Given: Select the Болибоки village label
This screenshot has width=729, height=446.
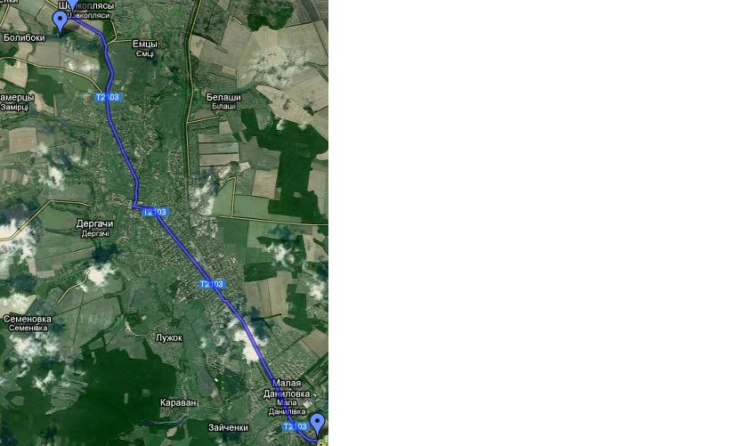Looking at the screenshot, I should point(24,37).
